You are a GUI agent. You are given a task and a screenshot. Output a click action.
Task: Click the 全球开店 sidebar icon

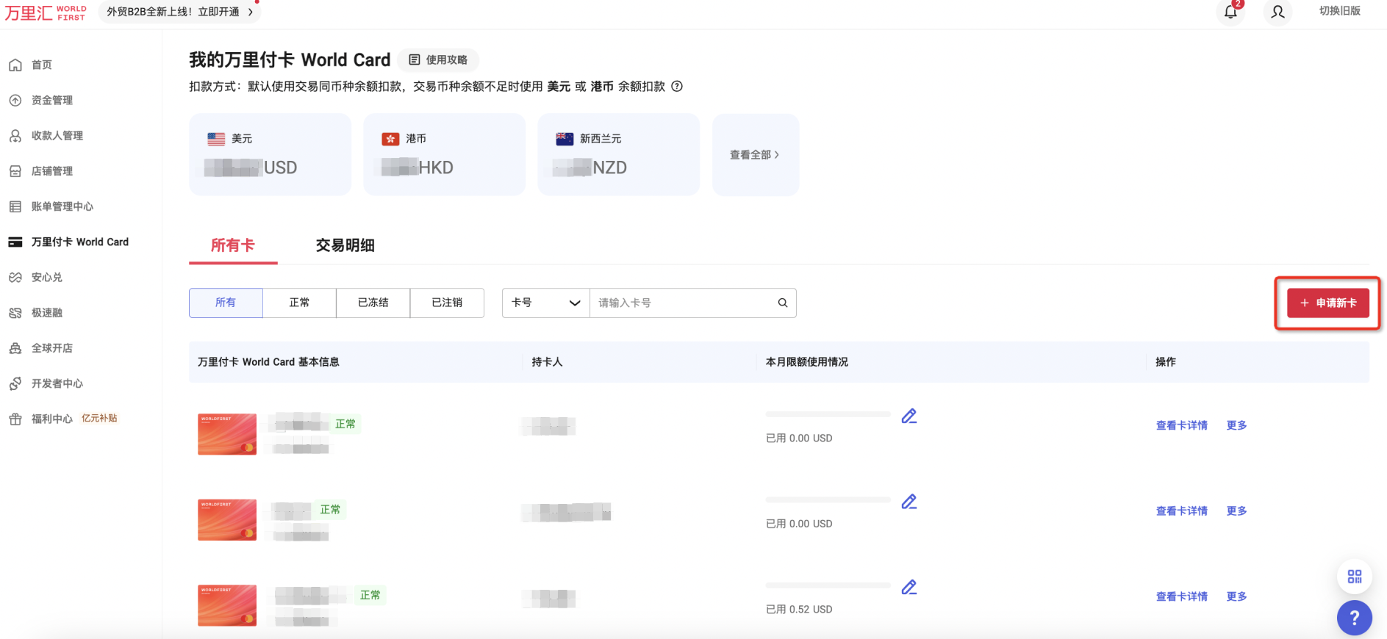[x=15, y=348]
